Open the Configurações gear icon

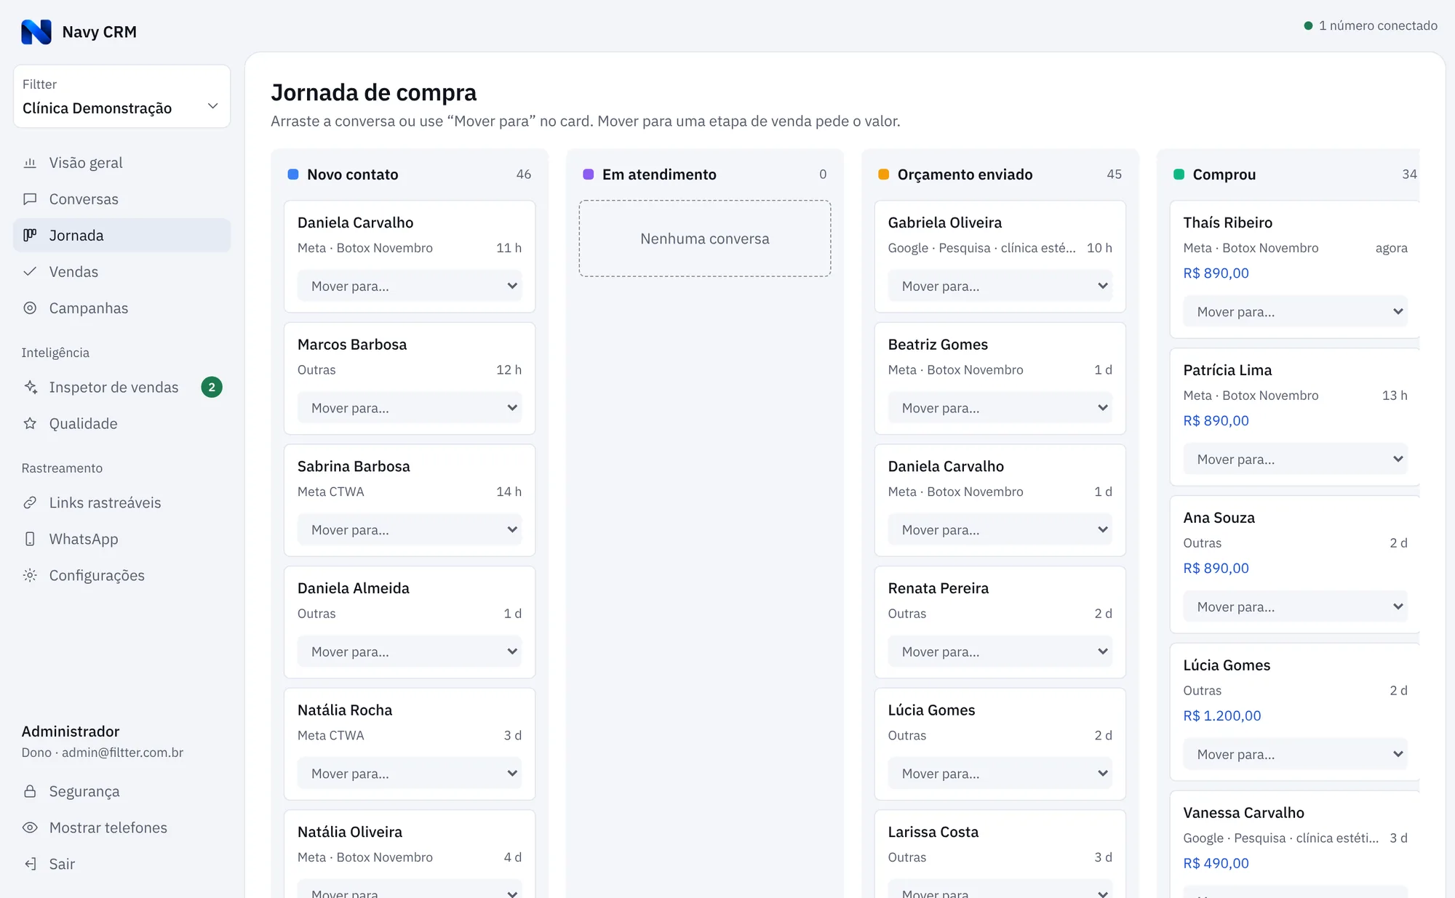[x=30, y=575]
